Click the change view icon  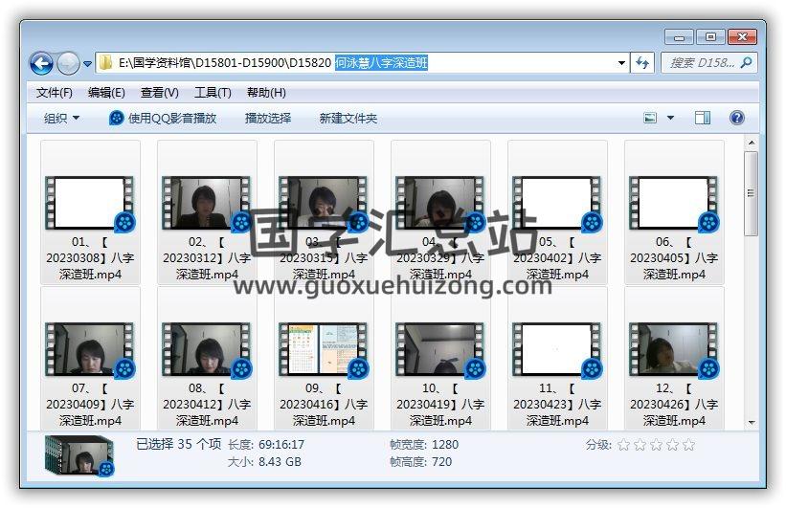click(650, 119)
